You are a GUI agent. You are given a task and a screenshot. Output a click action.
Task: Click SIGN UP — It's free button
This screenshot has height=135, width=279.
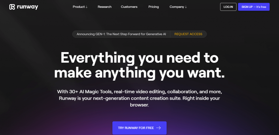click(254, 7)
